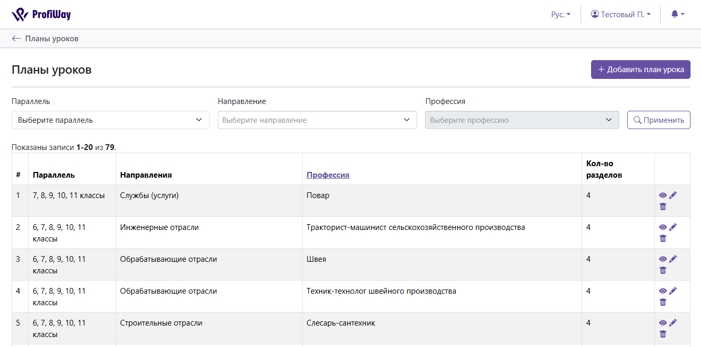Click pencil icon for Тракторист-машинист row
The height and width of the screenshot is (347, 701).
pyautogui.click(x=673, y=227)
